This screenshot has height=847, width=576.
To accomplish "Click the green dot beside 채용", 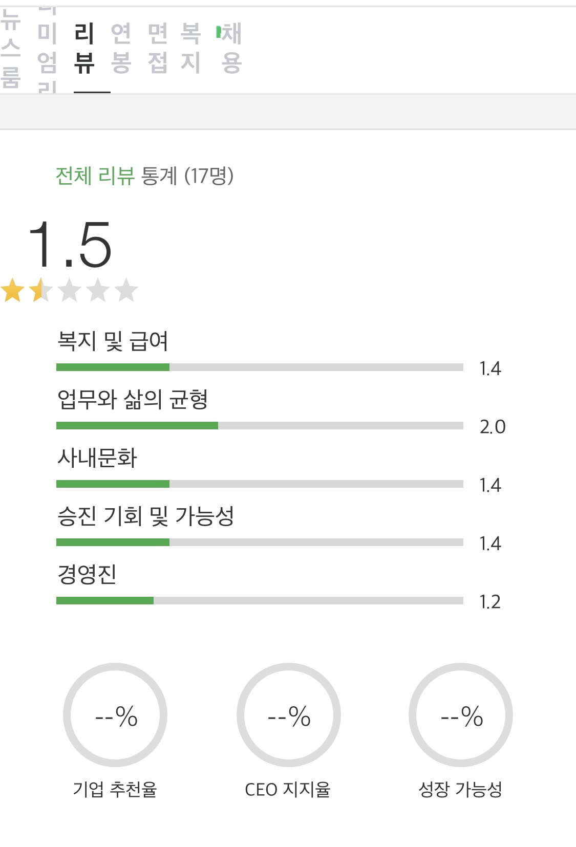I will 219,32.
